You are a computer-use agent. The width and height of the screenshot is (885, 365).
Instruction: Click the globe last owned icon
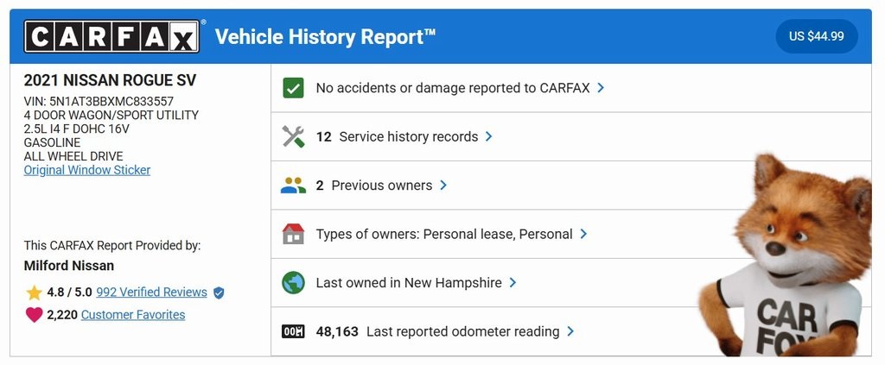(294, 283)
